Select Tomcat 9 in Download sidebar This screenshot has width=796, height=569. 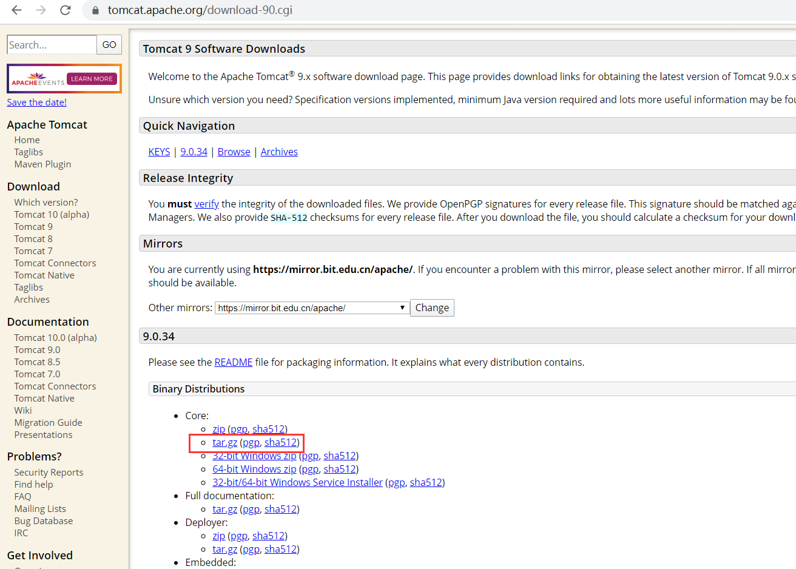(33, 227)
